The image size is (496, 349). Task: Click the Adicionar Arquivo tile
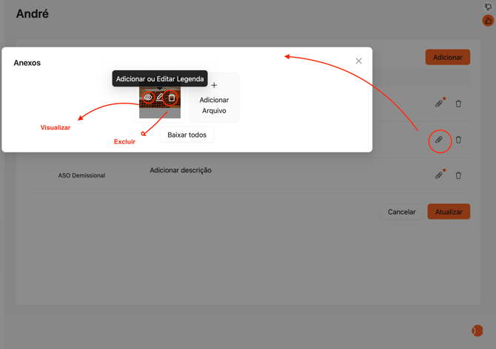pos(214,98)
